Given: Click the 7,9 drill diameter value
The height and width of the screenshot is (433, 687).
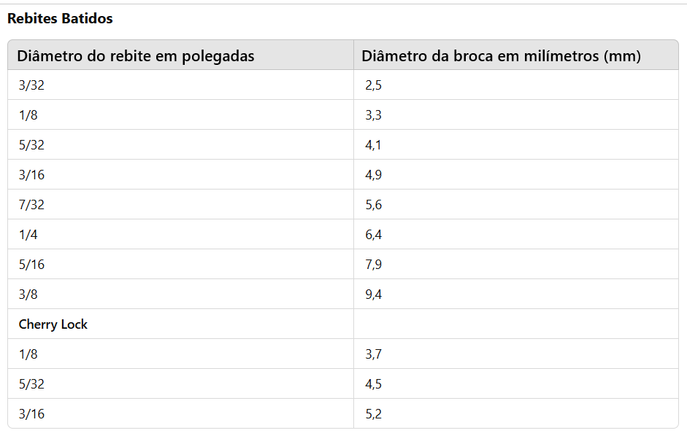Looking at the screenshot, I should point(373,265).
